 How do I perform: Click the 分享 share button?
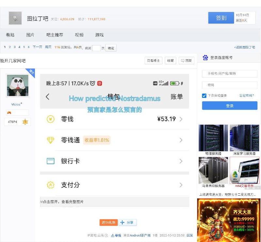128,222
